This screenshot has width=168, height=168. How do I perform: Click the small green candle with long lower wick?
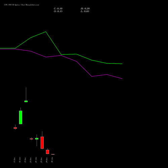pos(37,139)
